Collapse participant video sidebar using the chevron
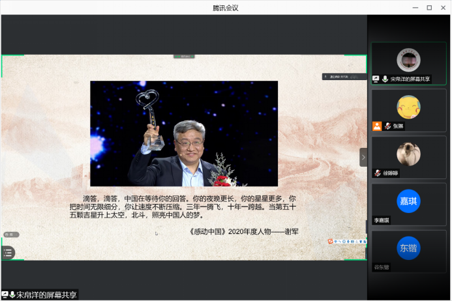The image size is (452, 301). 363,157
